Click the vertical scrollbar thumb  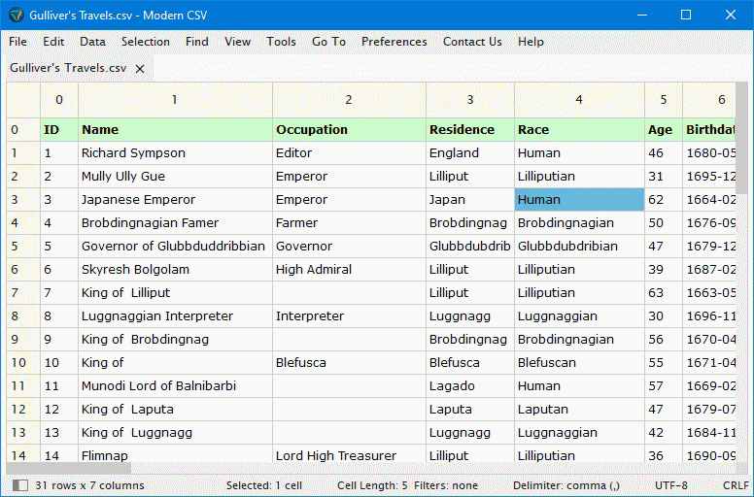(742, 137)
